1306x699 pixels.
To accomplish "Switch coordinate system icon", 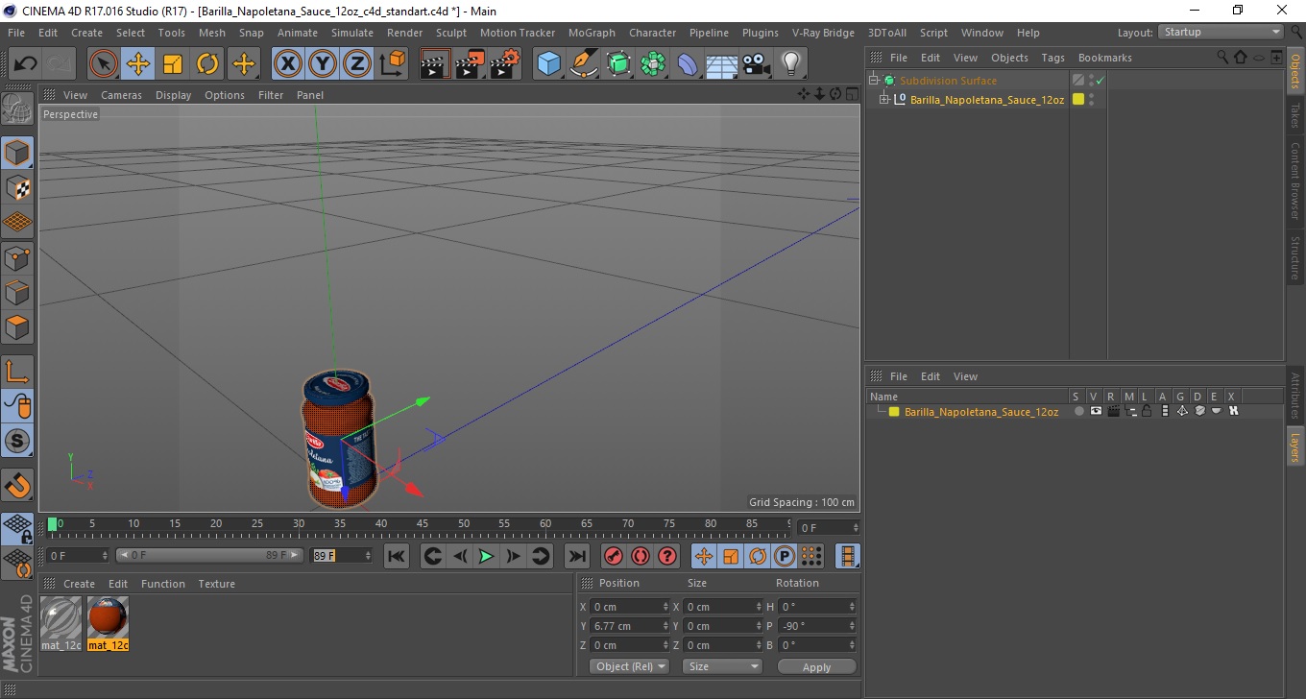I will (x=392, y=64).
